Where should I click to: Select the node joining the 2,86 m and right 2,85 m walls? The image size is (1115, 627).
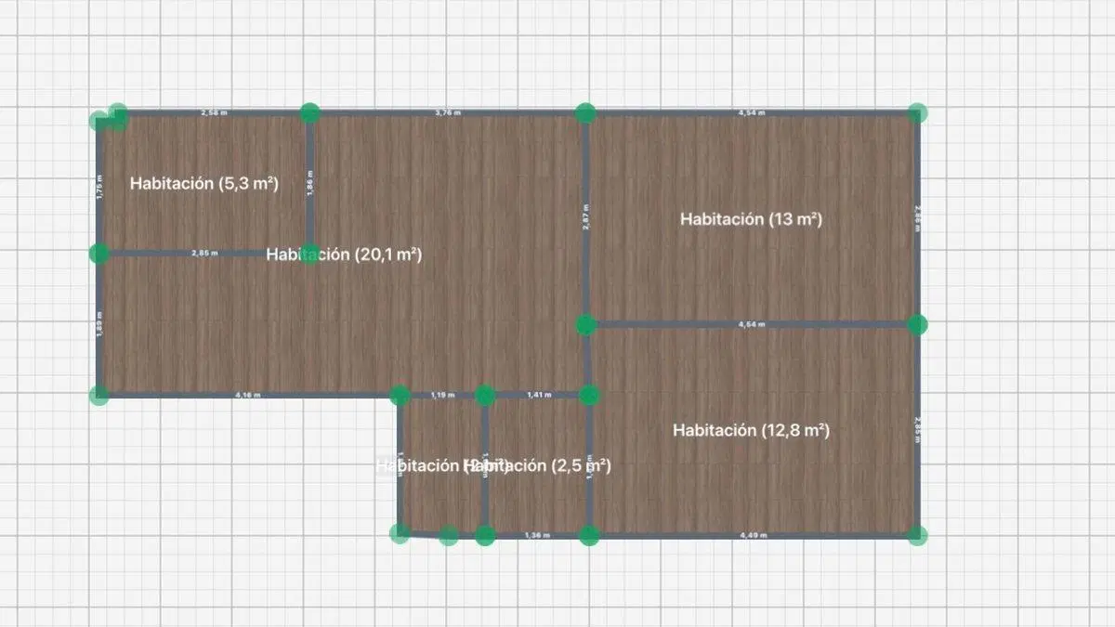pyautogui.click(x=918, y=324)
